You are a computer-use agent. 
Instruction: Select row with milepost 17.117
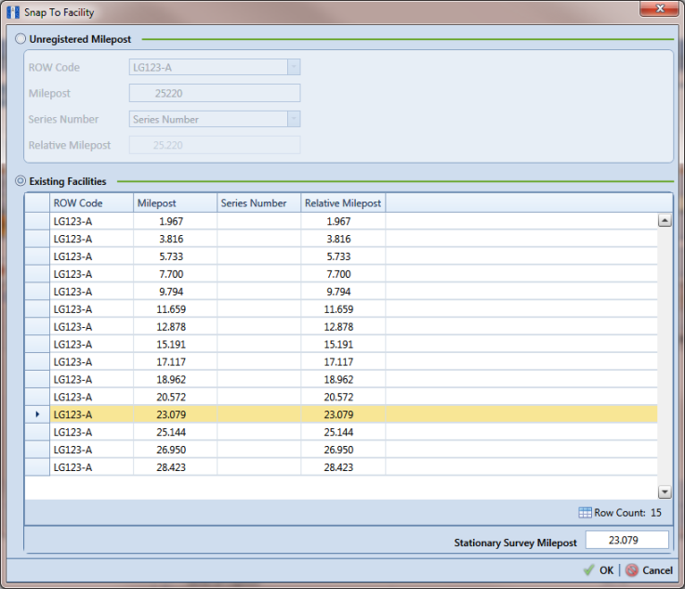(x=341, y=361)
